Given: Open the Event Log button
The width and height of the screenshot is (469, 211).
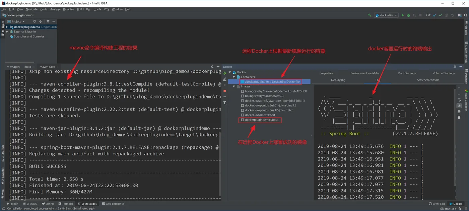Looking at the screenshot, I should click(437, 204).
